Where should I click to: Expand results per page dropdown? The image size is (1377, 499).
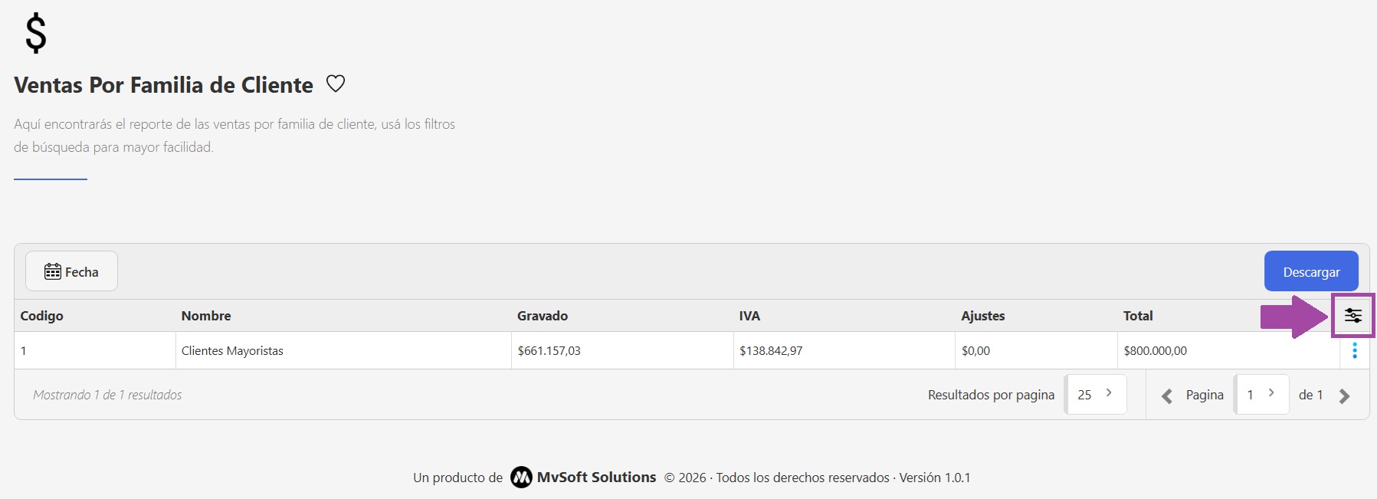pos(1096,394)
